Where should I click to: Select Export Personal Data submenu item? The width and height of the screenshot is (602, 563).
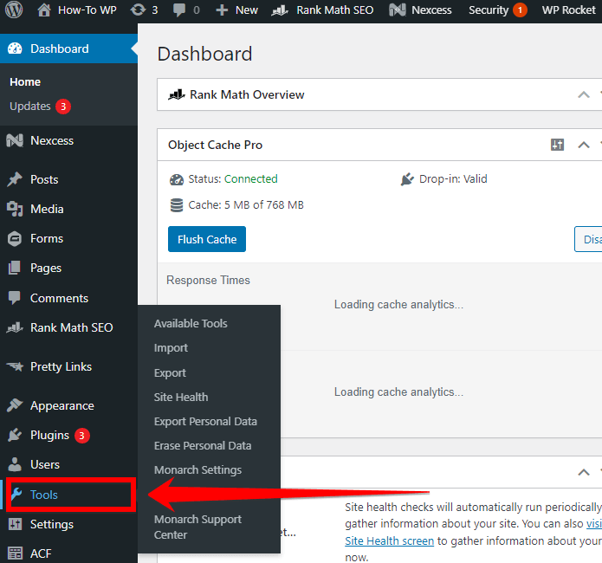pos(205,421)
